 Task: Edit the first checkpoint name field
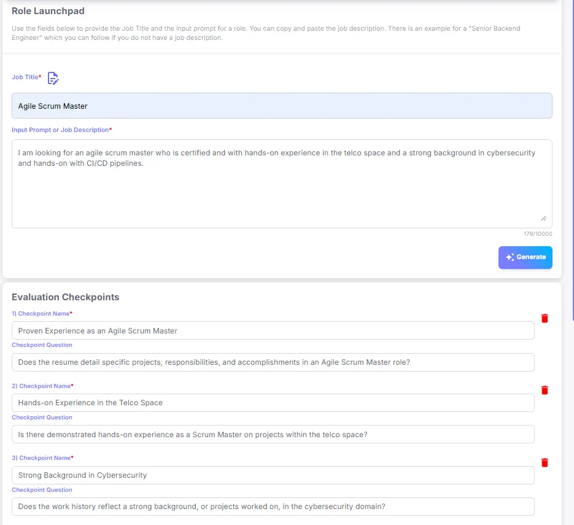[273, 330]
